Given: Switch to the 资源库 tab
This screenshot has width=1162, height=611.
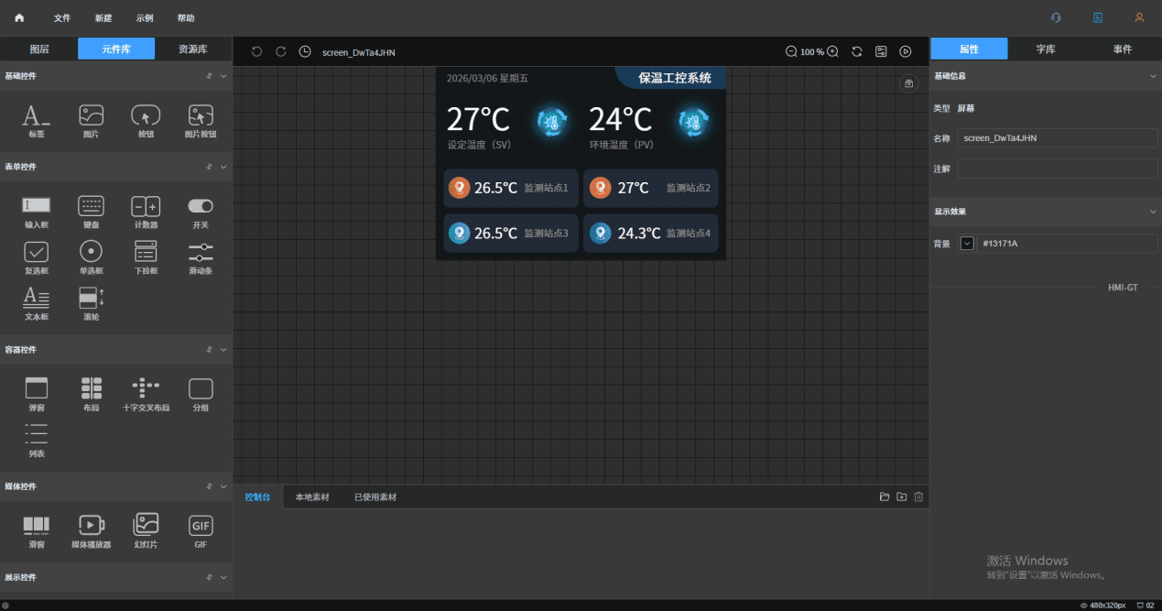Looking at the screenshot, I should 193,49.
